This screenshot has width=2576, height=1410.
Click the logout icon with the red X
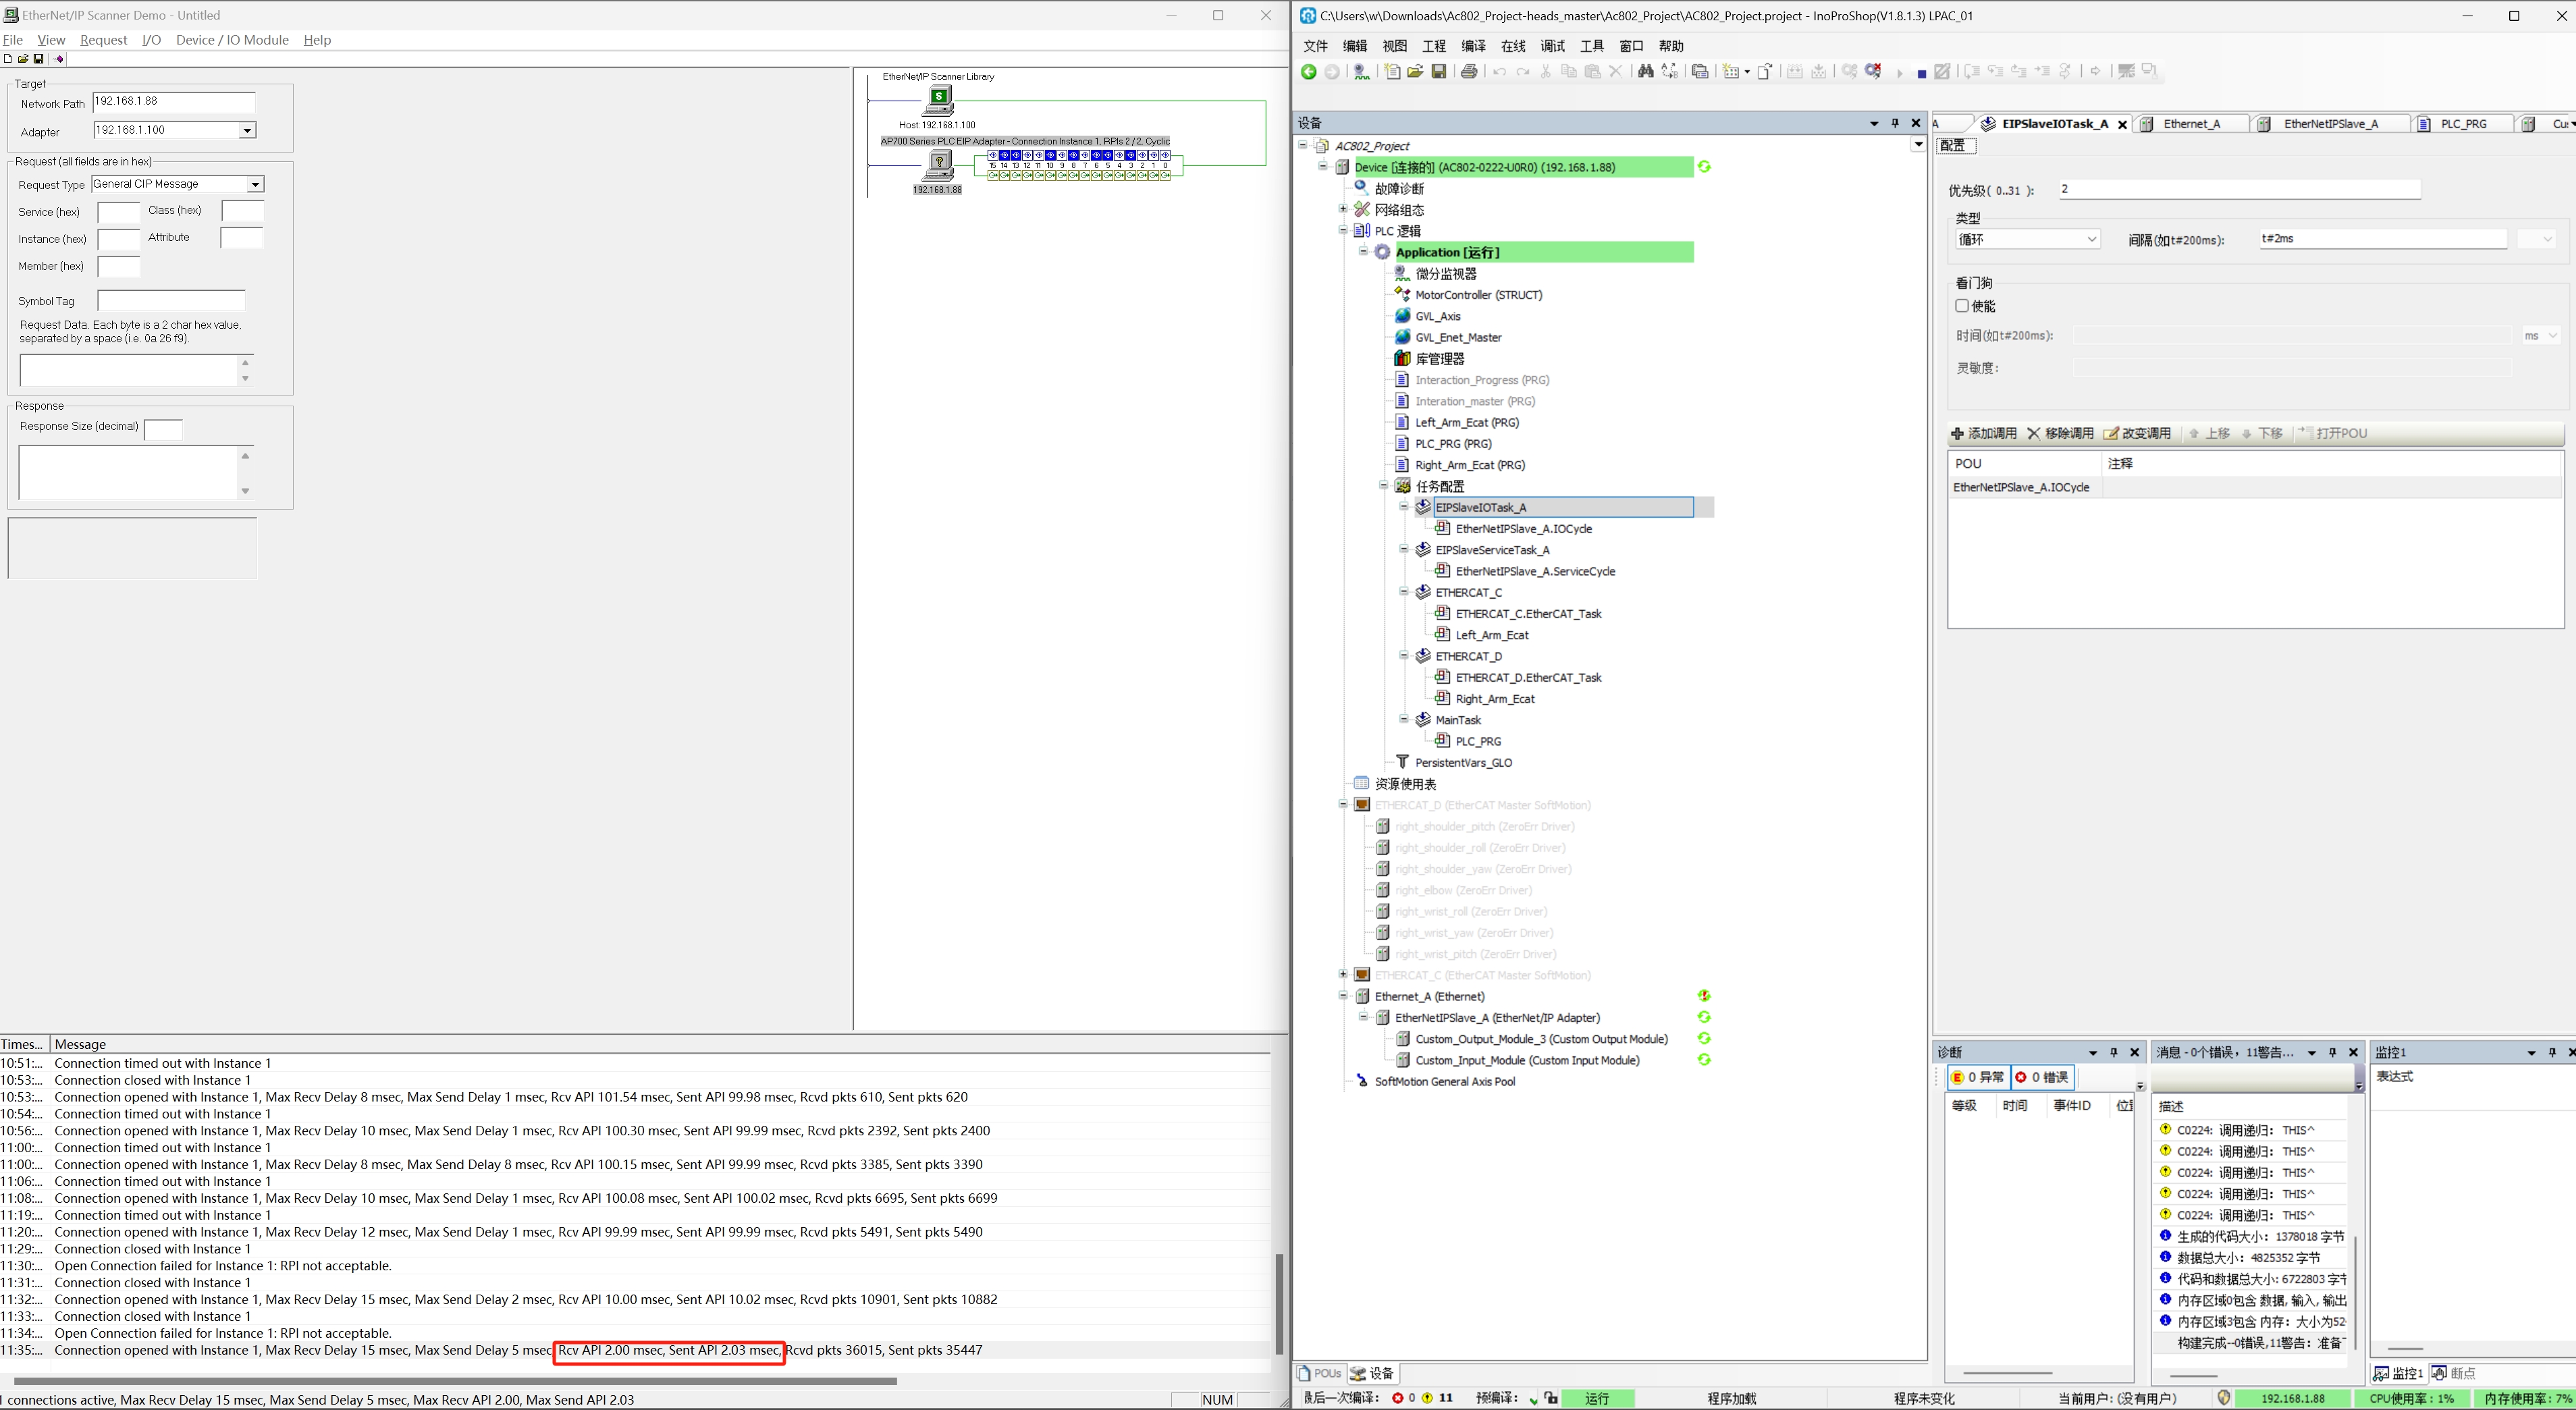coord(1874,72)
